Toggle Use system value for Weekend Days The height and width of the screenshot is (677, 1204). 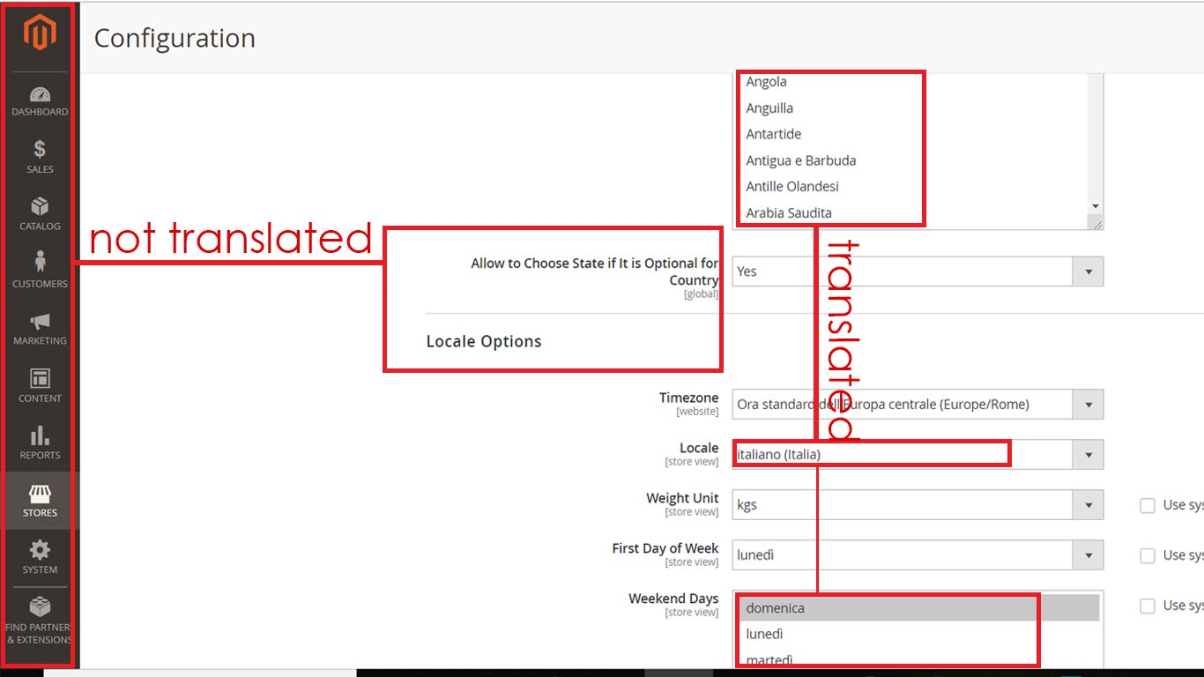pos(1148,606)
